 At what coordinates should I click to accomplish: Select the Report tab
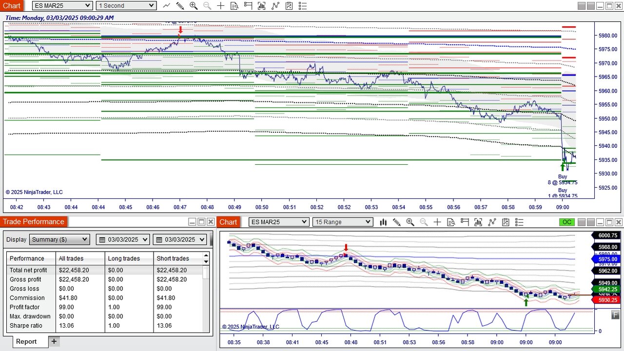click(x=26, y=341)
